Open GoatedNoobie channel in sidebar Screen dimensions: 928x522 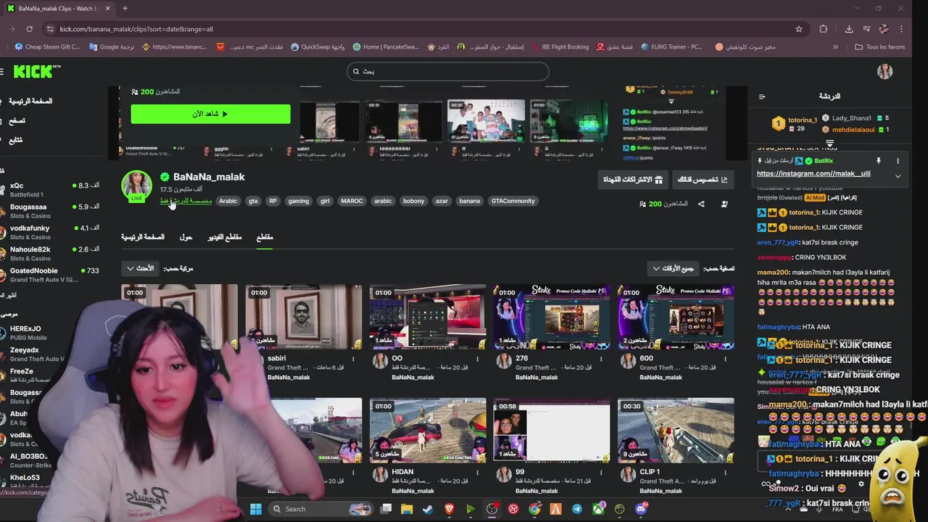(x=49, y=274)
